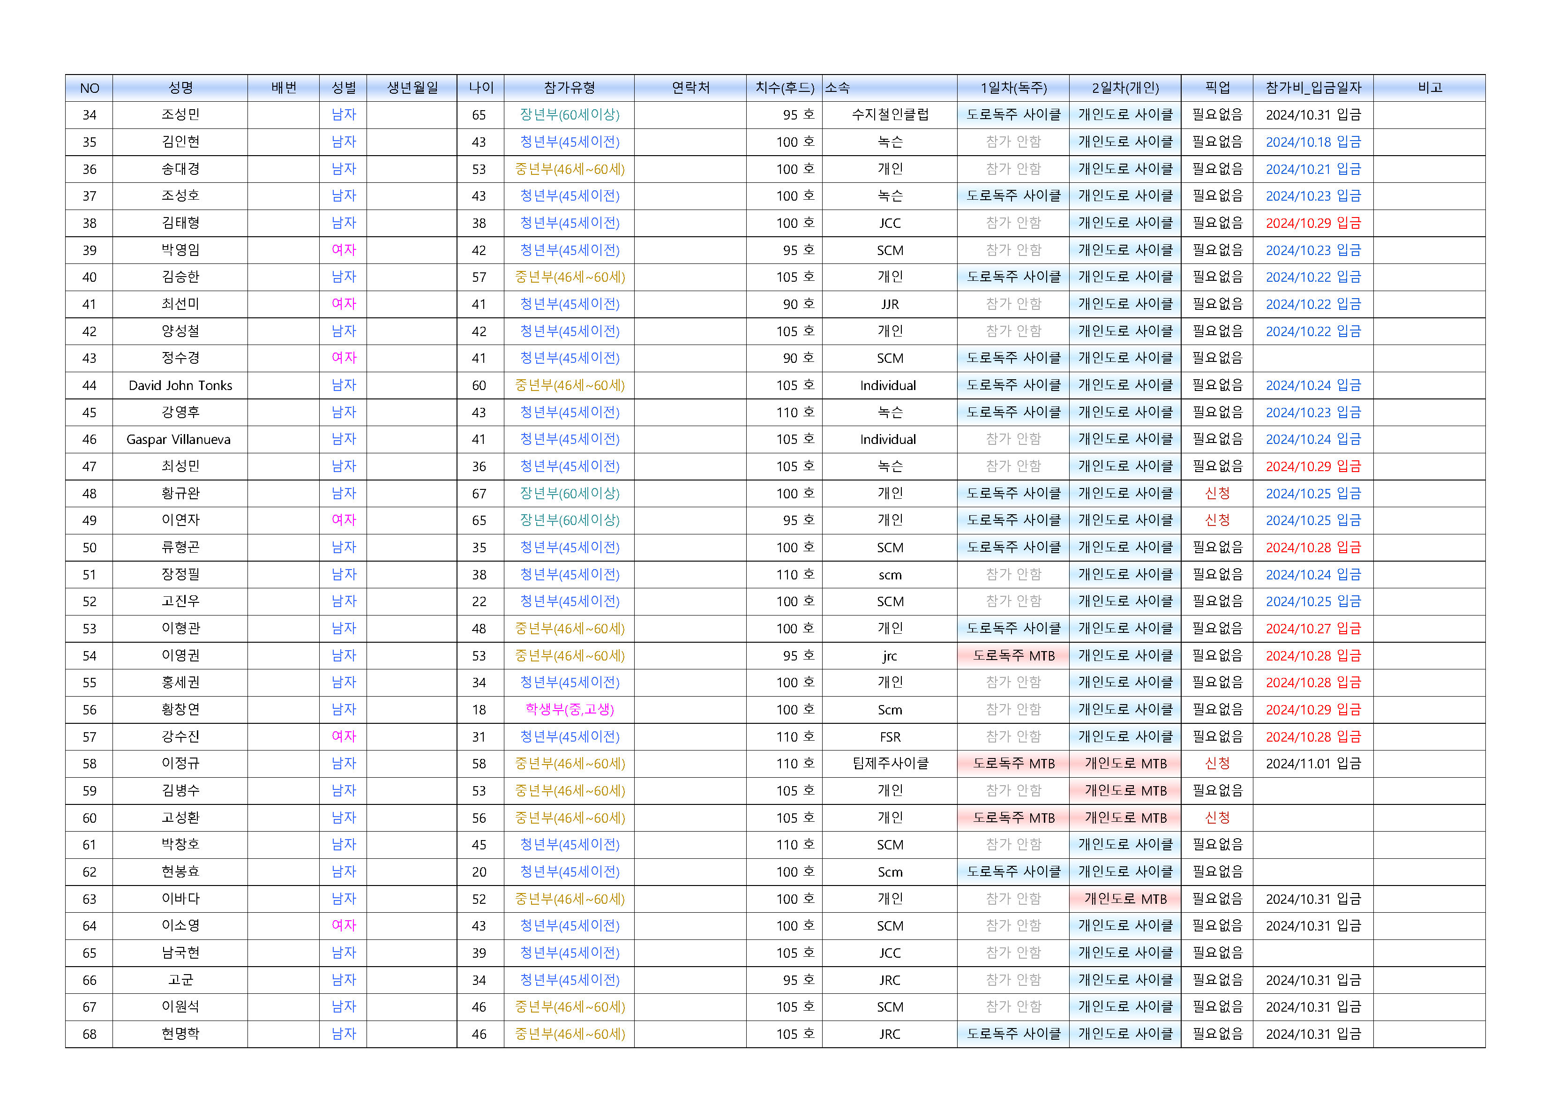The width and height of the screenshot is (1551, 1096).
Task: Click 신청 pickup cell for 이정규
Action: 1217,764
